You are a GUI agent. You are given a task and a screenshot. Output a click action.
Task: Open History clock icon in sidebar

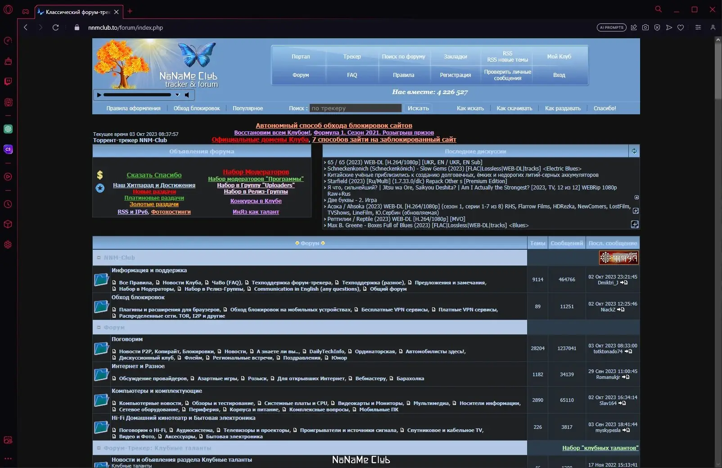(x=8, y=204)
